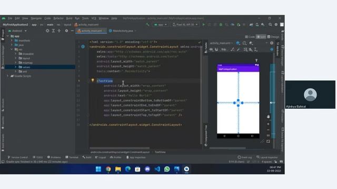
Task: Open the Device Manager toolbar icon
Action: tap(257, 25)
